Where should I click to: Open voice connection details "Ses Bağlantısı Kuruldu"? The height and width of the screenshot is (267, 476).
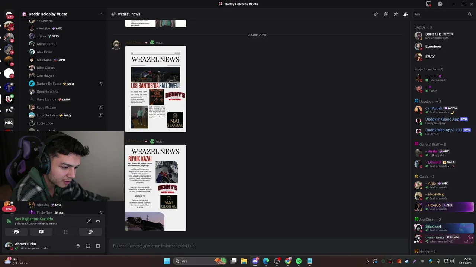point(34,219)
